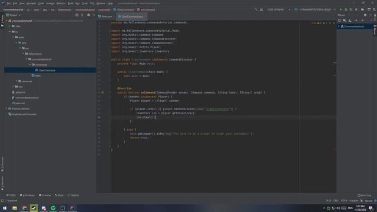Open Search Everywhere magnifier icon
This screenshot has width=377, height=212.
coord(375,9)
